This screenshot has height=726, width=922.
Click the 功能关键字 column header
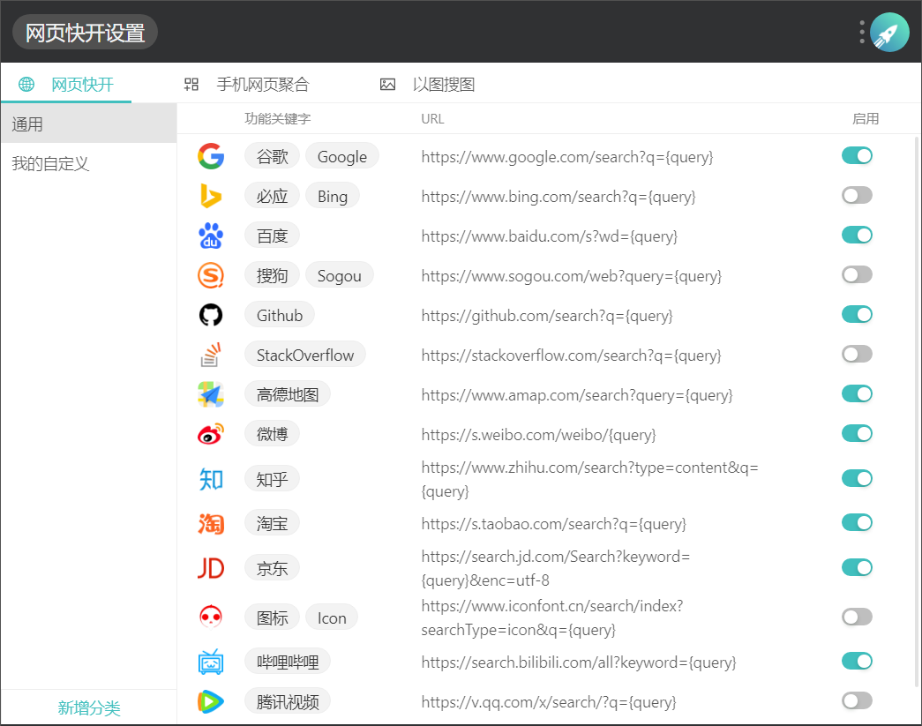(278, 119)
